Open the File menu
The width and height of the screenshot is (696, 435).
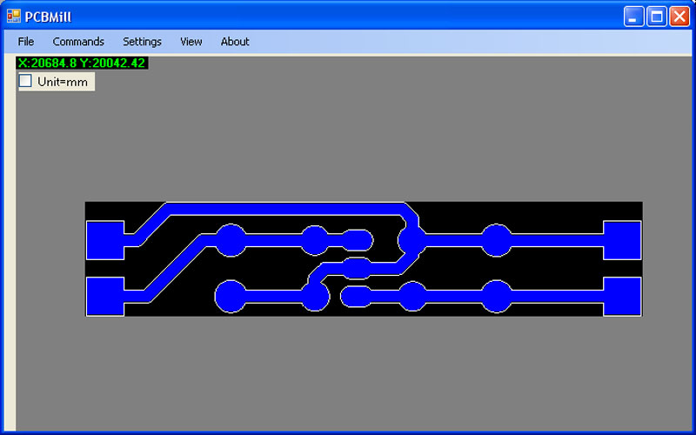coord(26,42)
